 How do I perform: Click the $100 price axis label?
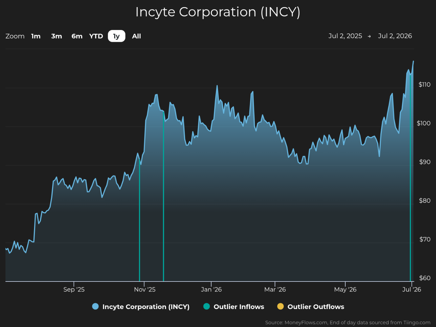click(424, 123)
